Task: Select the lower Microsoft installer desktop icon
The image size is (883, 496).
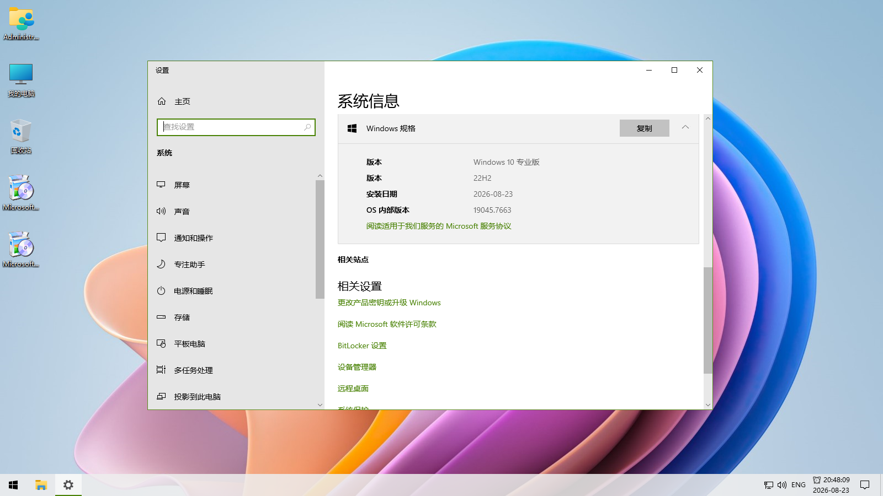Action: pyautogui.click(x=21, y=250)
